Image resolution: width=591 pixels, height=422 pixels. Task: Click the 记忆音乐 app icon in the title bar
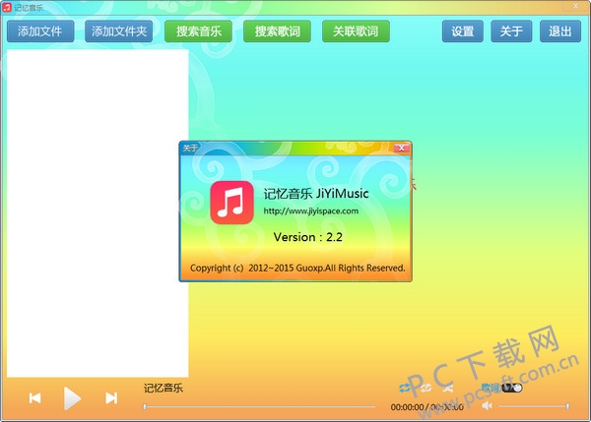click(7, 7)
